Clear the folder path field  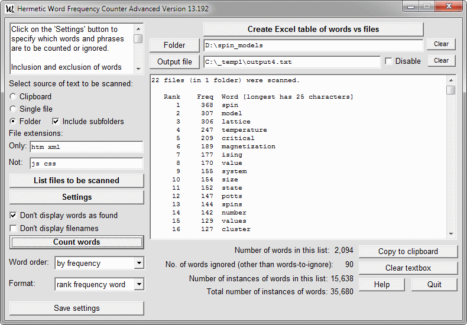[x=441, y=44]
